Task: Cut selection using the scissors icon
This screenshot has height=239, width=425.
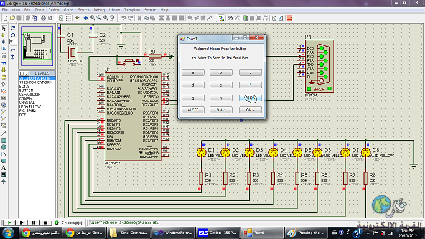Action: (x=139, y=18)
